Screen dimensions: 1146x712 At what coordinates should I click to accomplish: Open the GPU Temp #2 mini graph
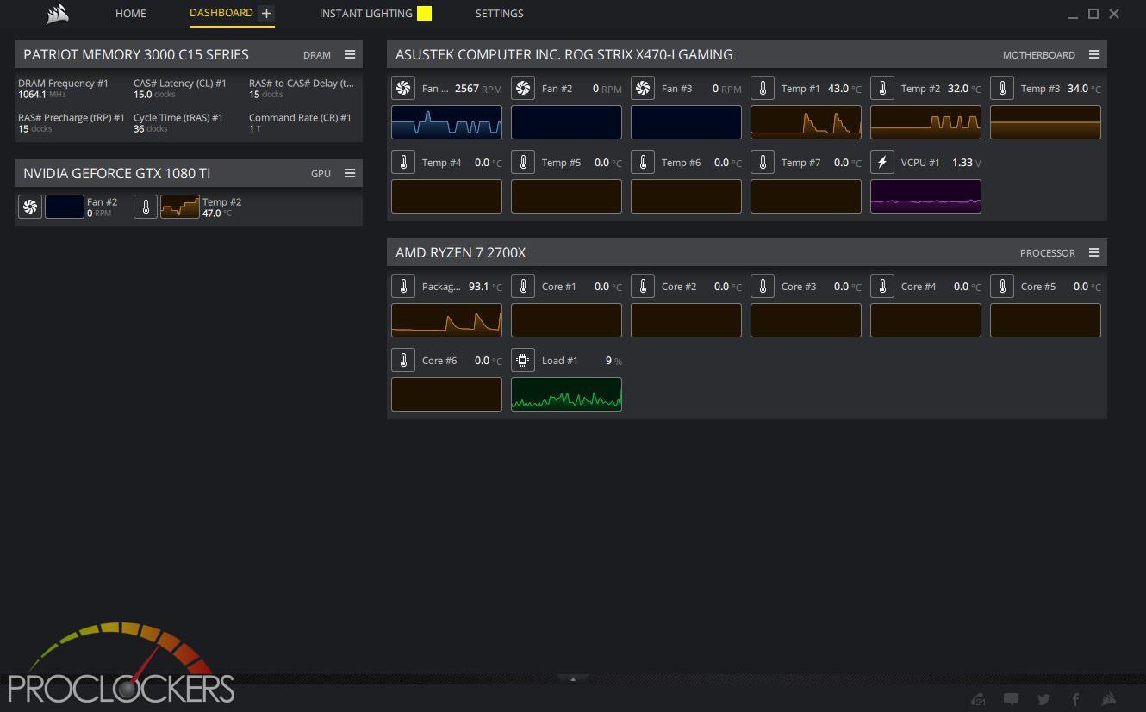[179, 207]
